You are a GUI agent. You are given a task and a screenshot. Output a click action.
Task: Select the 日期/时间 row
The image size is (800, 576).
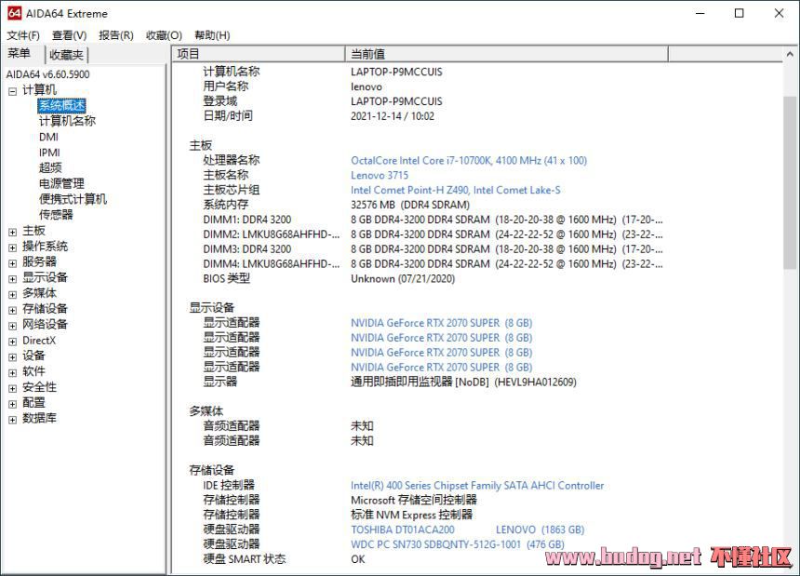point(319,116)
